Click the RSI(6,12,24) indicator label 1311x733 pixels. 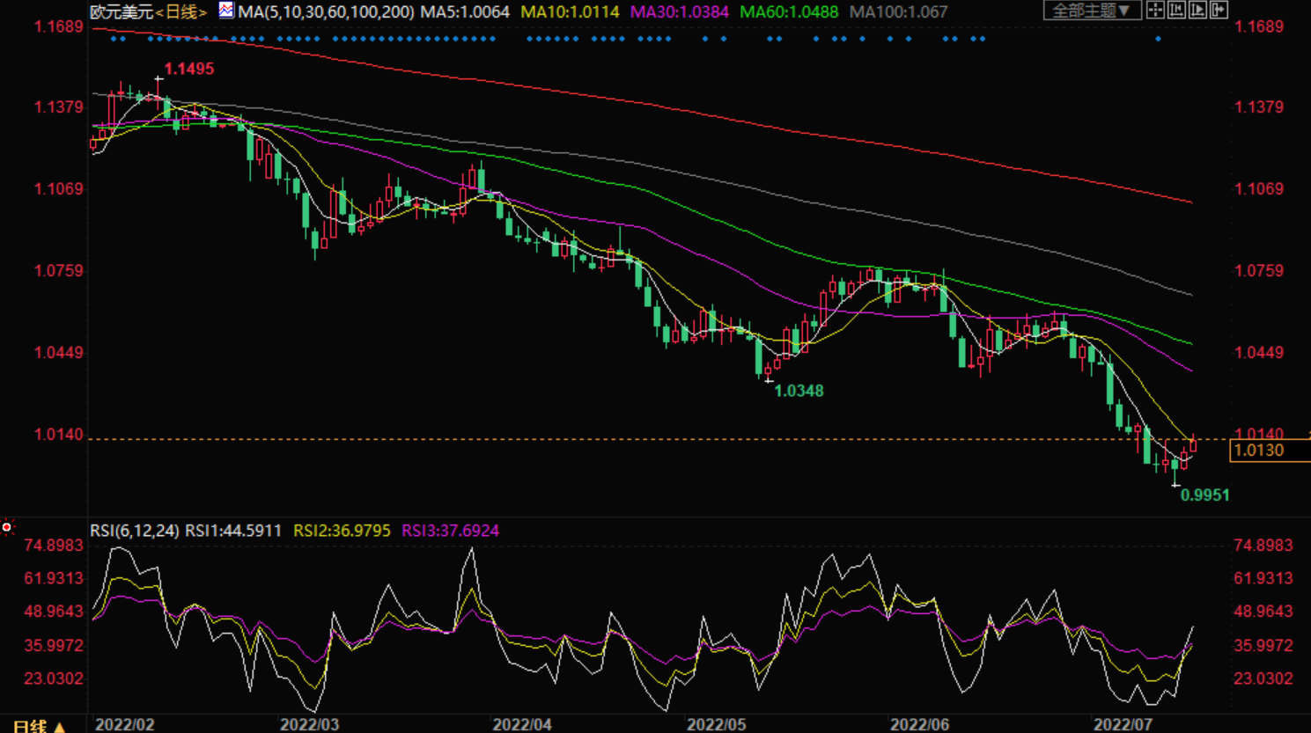tap(134, 531)
